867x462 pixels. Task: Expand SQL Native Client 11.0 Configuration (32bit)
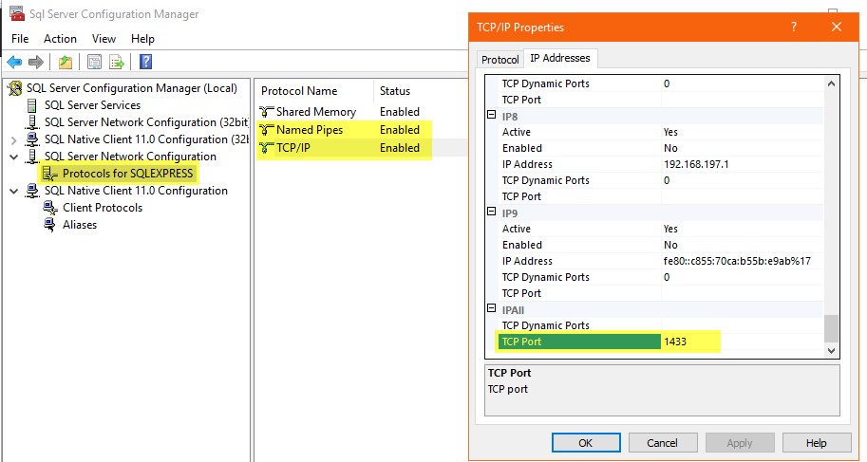(14, 140)
